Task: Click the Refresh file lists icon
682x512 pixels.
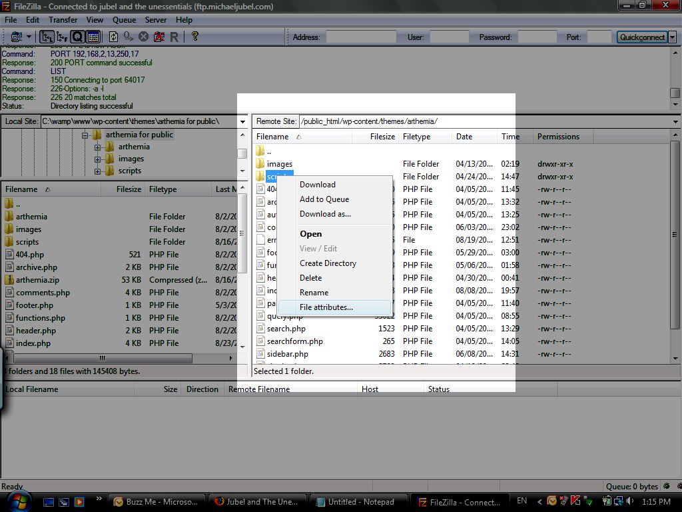Action: [x=113, y=37]
